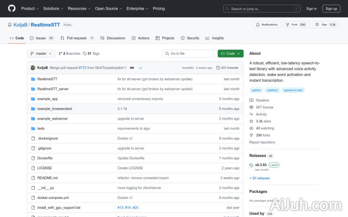Click the commit message ellipsis icon
The width and height of the screenshot is (348, 217).
[132, 68]
